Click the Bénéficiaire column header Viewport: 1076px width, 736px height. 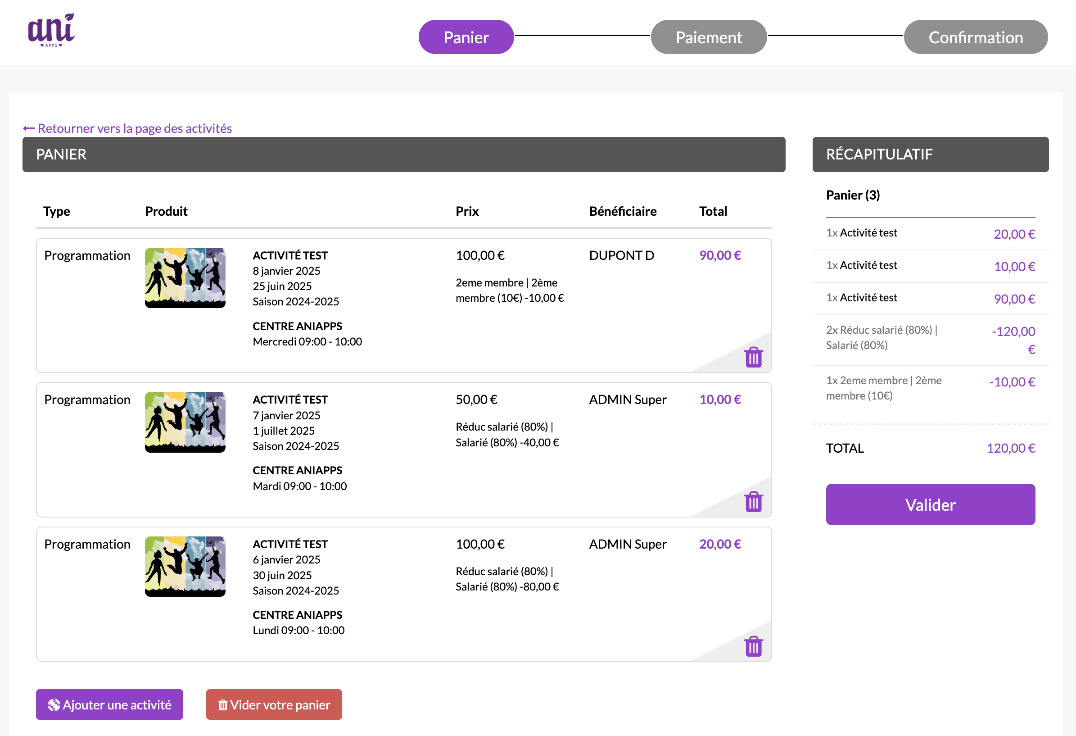(x=623, y=211)
